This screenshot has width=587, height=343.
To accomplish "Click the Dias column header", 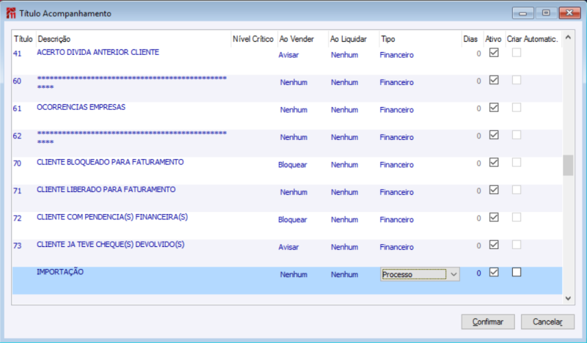I will (470, 39).
